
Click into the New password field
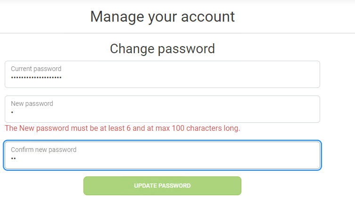(162, 109)
